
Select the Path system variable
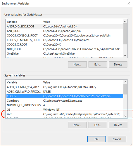tap(65, 114)
